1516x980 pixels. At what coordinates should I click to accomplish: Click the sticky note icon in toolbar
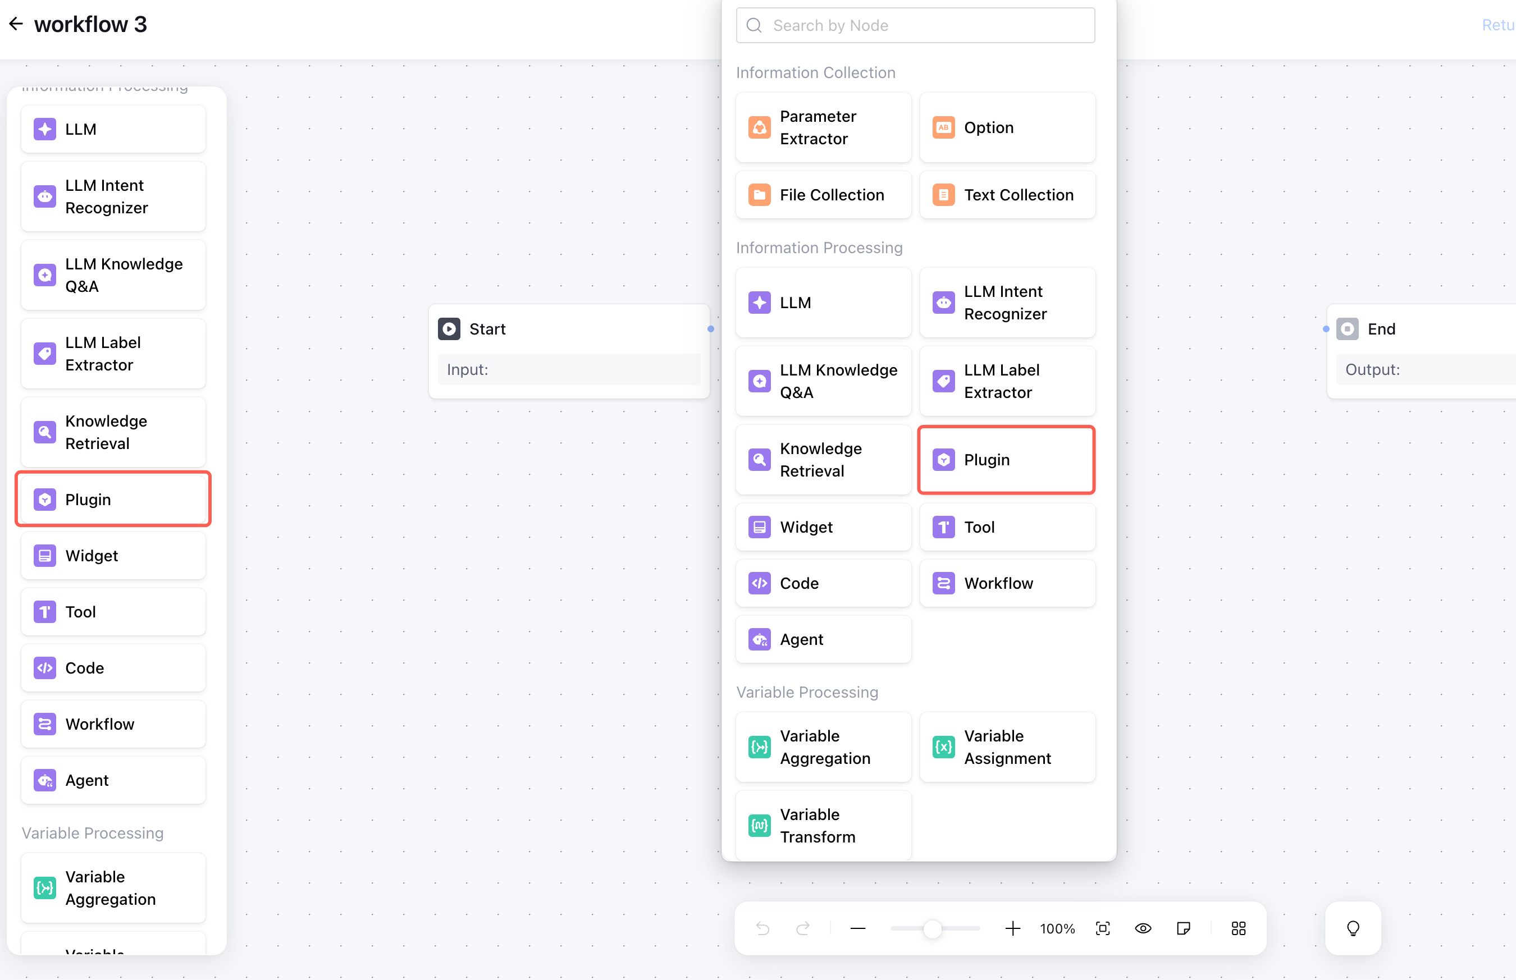click(x=1183, y=928)
